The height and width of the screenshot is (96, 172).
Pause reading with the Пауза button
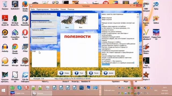94,73
